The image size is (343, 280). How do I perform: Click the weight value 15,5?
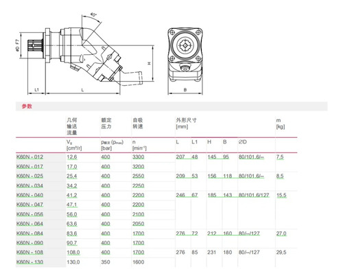[x=281, y=195]
